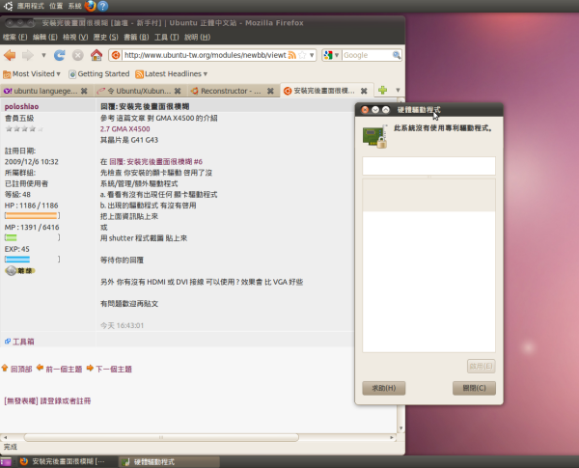The image size is (579, 468).
Task: Reload the page with the refresh icon
Action: [60, 55]
